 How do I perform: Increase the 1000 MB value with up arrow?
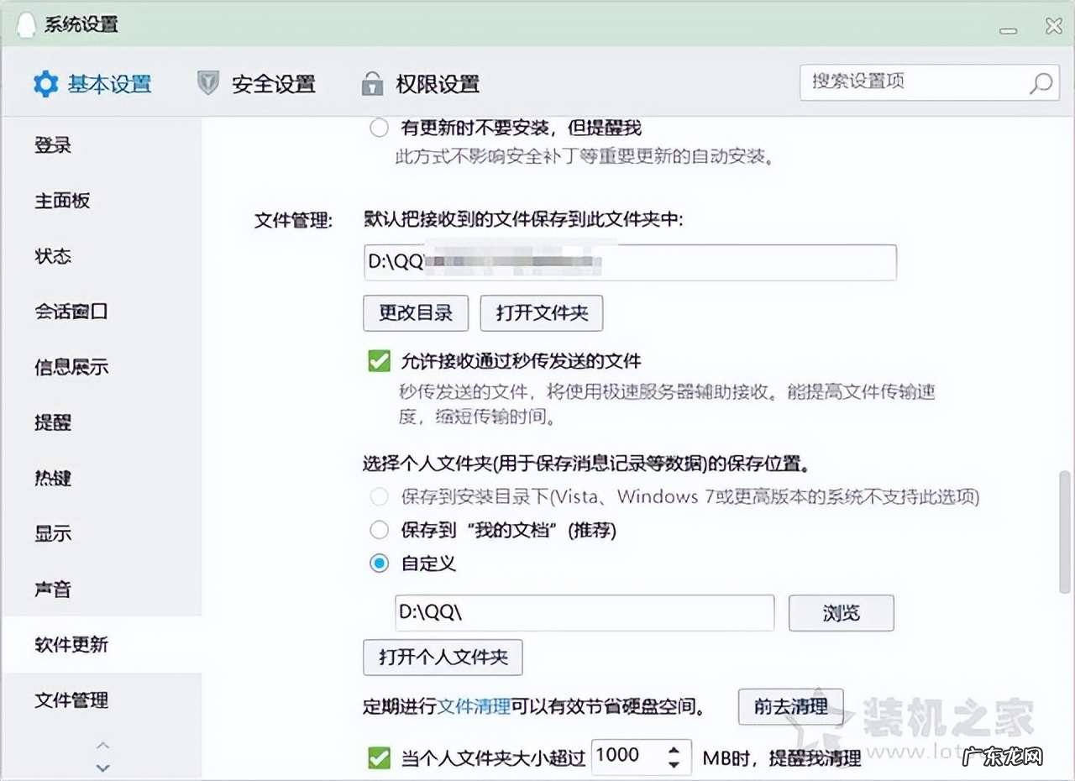pos(675,750)
